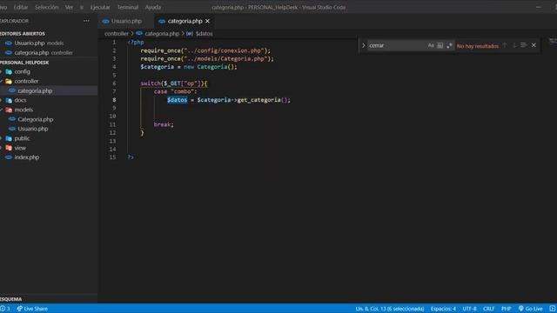Click breadcrumb 'controller'

pos(116,34)
